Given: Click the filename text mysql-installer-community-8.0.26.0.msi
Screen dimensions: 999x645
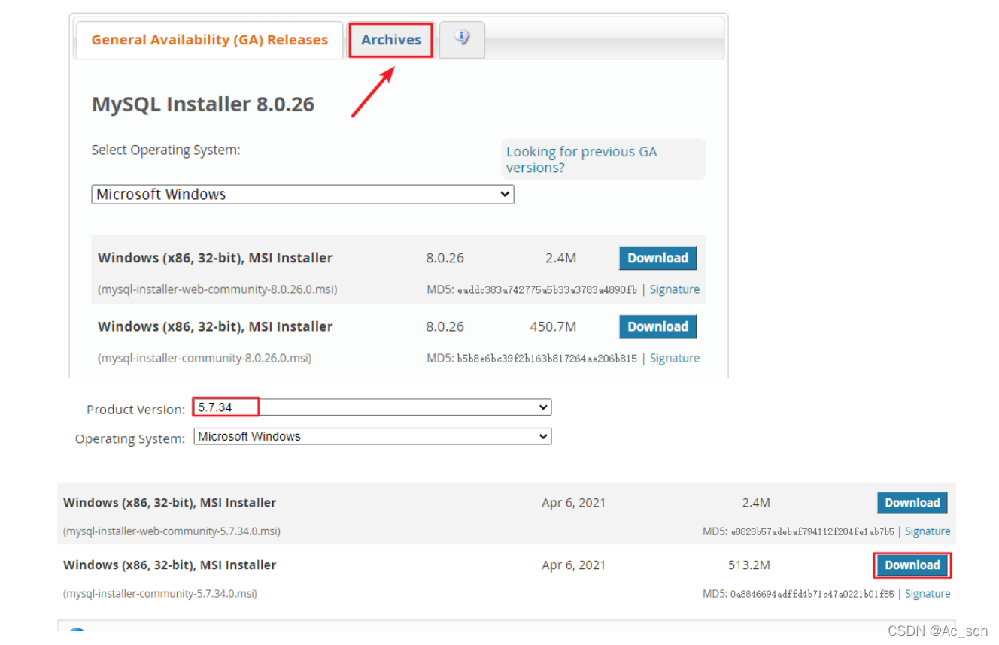Looking at the screenshot, I should click(x=205, y=358).
